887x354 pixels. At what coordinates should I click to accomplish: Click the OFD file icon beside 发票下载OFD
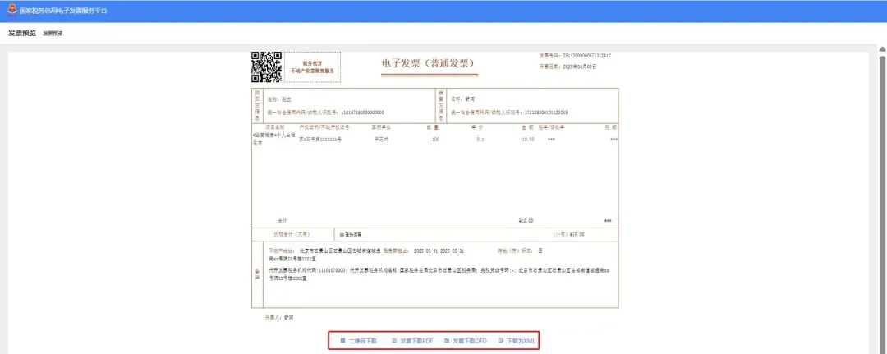447,340
